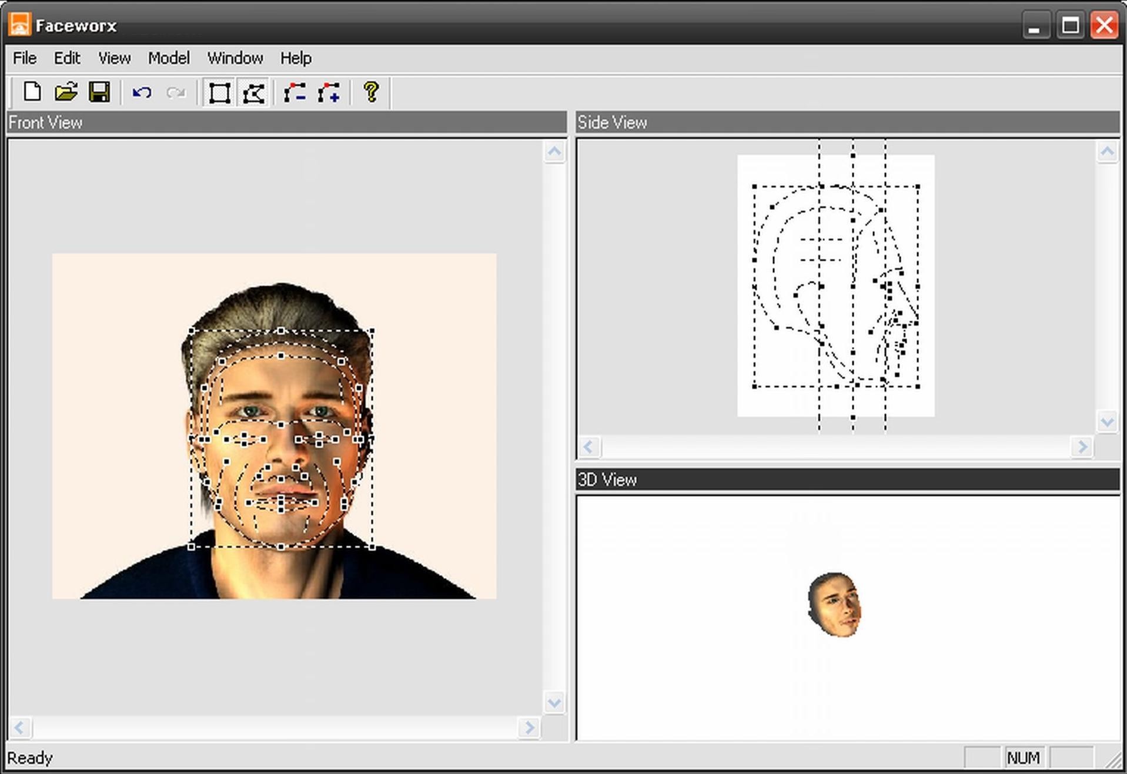Screen dimensions: 1127x774
Task: Activate the add point tool
Action: (329, 92)
